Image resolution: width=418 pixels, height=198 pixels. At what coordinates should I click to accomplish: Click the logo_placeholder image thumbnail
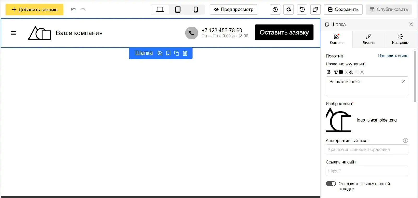coord(339,120)
